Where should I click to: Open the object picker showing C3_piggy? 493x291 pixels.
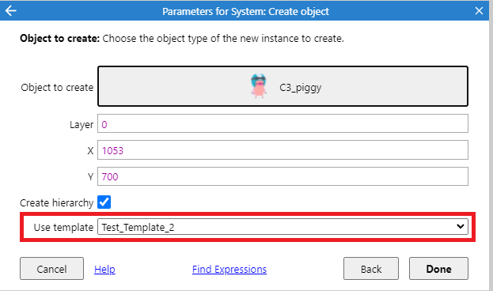[283, 86]
